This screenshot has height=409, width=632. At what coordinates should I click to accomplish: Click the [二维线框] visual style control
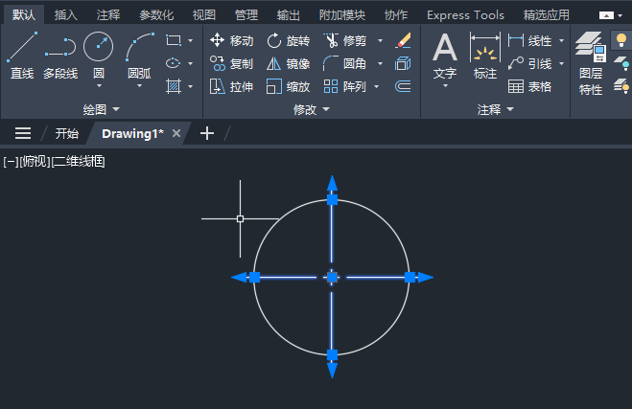79,162
